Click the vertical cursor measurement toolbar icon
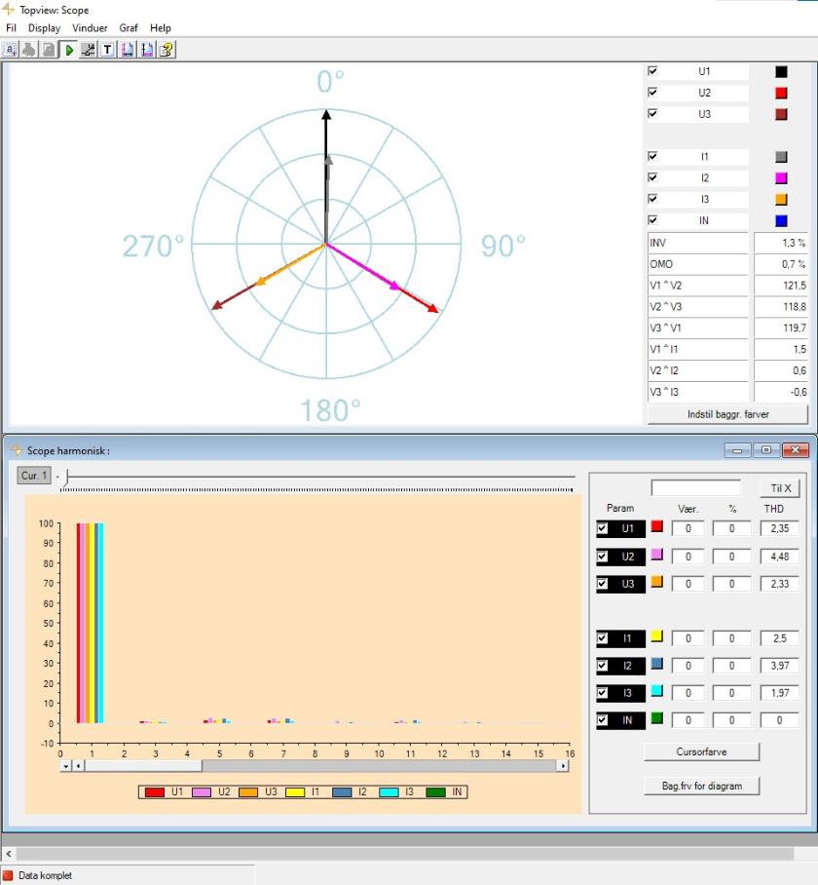Screen dimensions: 818x885 click(x=147, y=50)
